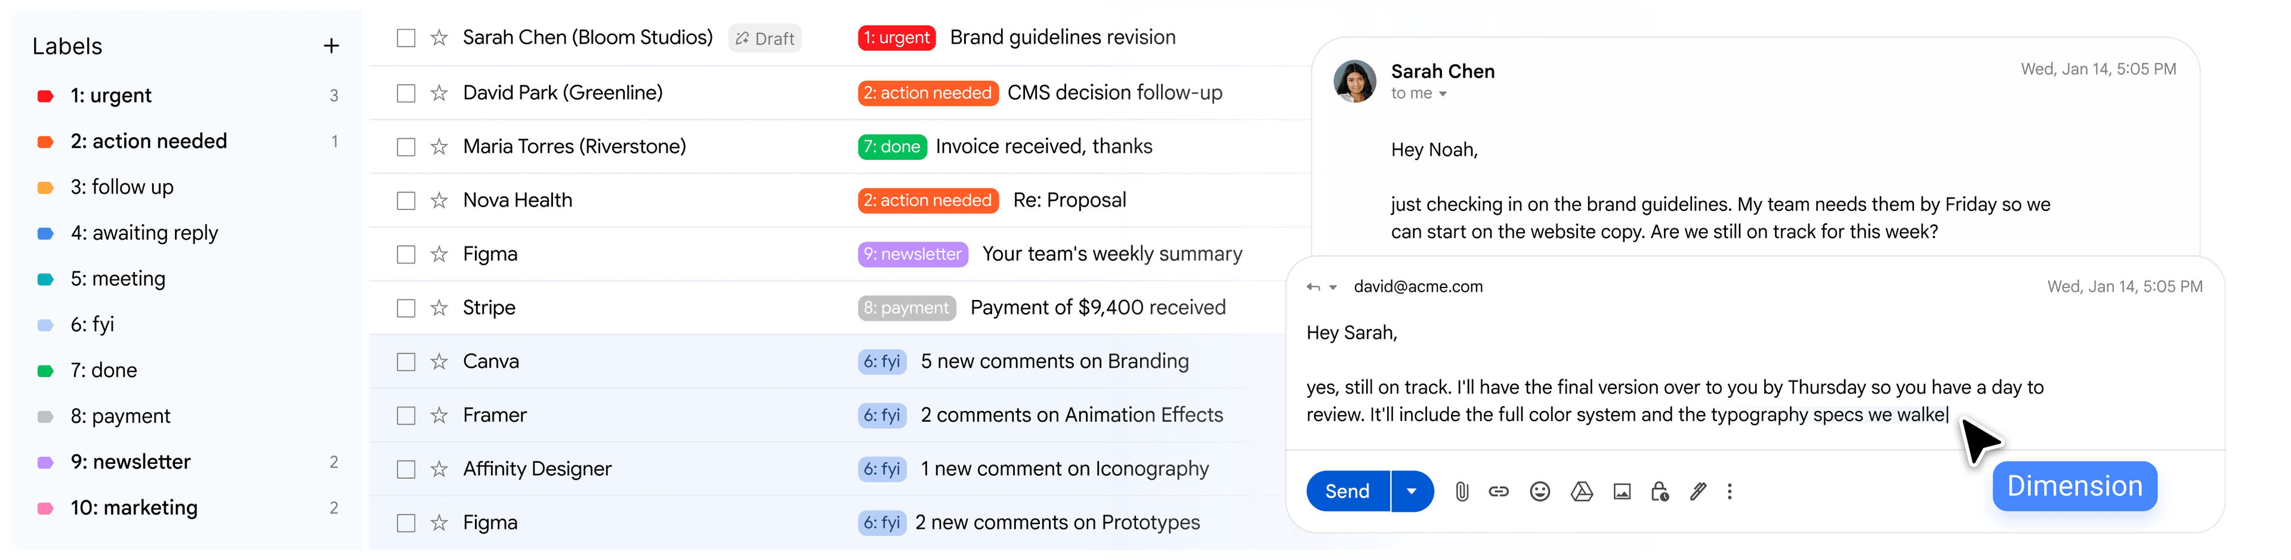The width and height of the screenshot is (2291, 560).
Task: Click the blue Dimension button
Action: (2074, 486)
